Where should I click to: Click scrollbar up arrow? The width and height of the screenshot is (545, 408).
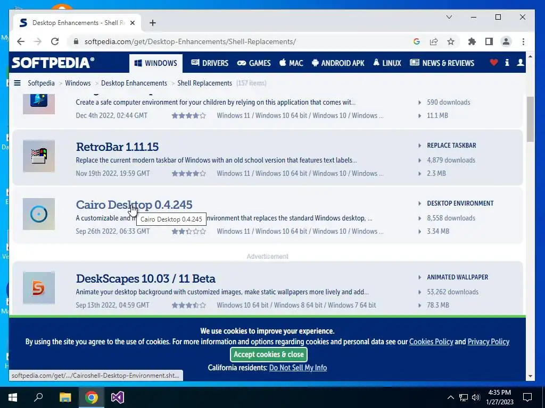pyautogui.click(x=530, y=56)
